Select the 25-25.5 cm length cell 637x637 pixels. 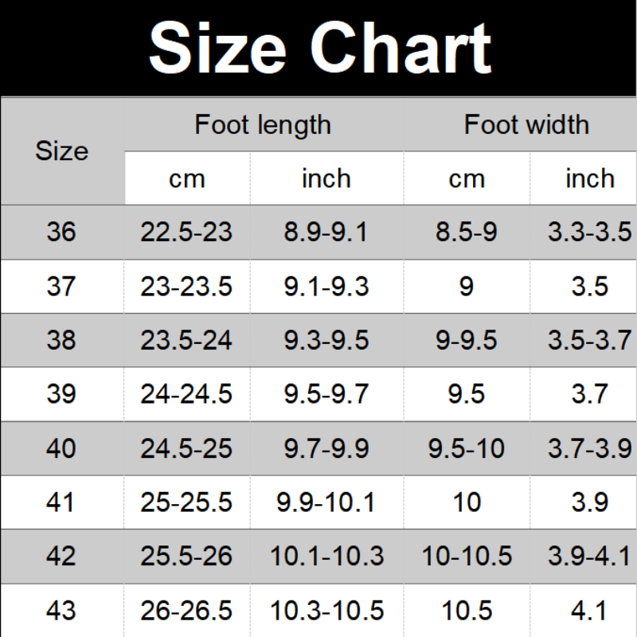(x=186, y=502)
